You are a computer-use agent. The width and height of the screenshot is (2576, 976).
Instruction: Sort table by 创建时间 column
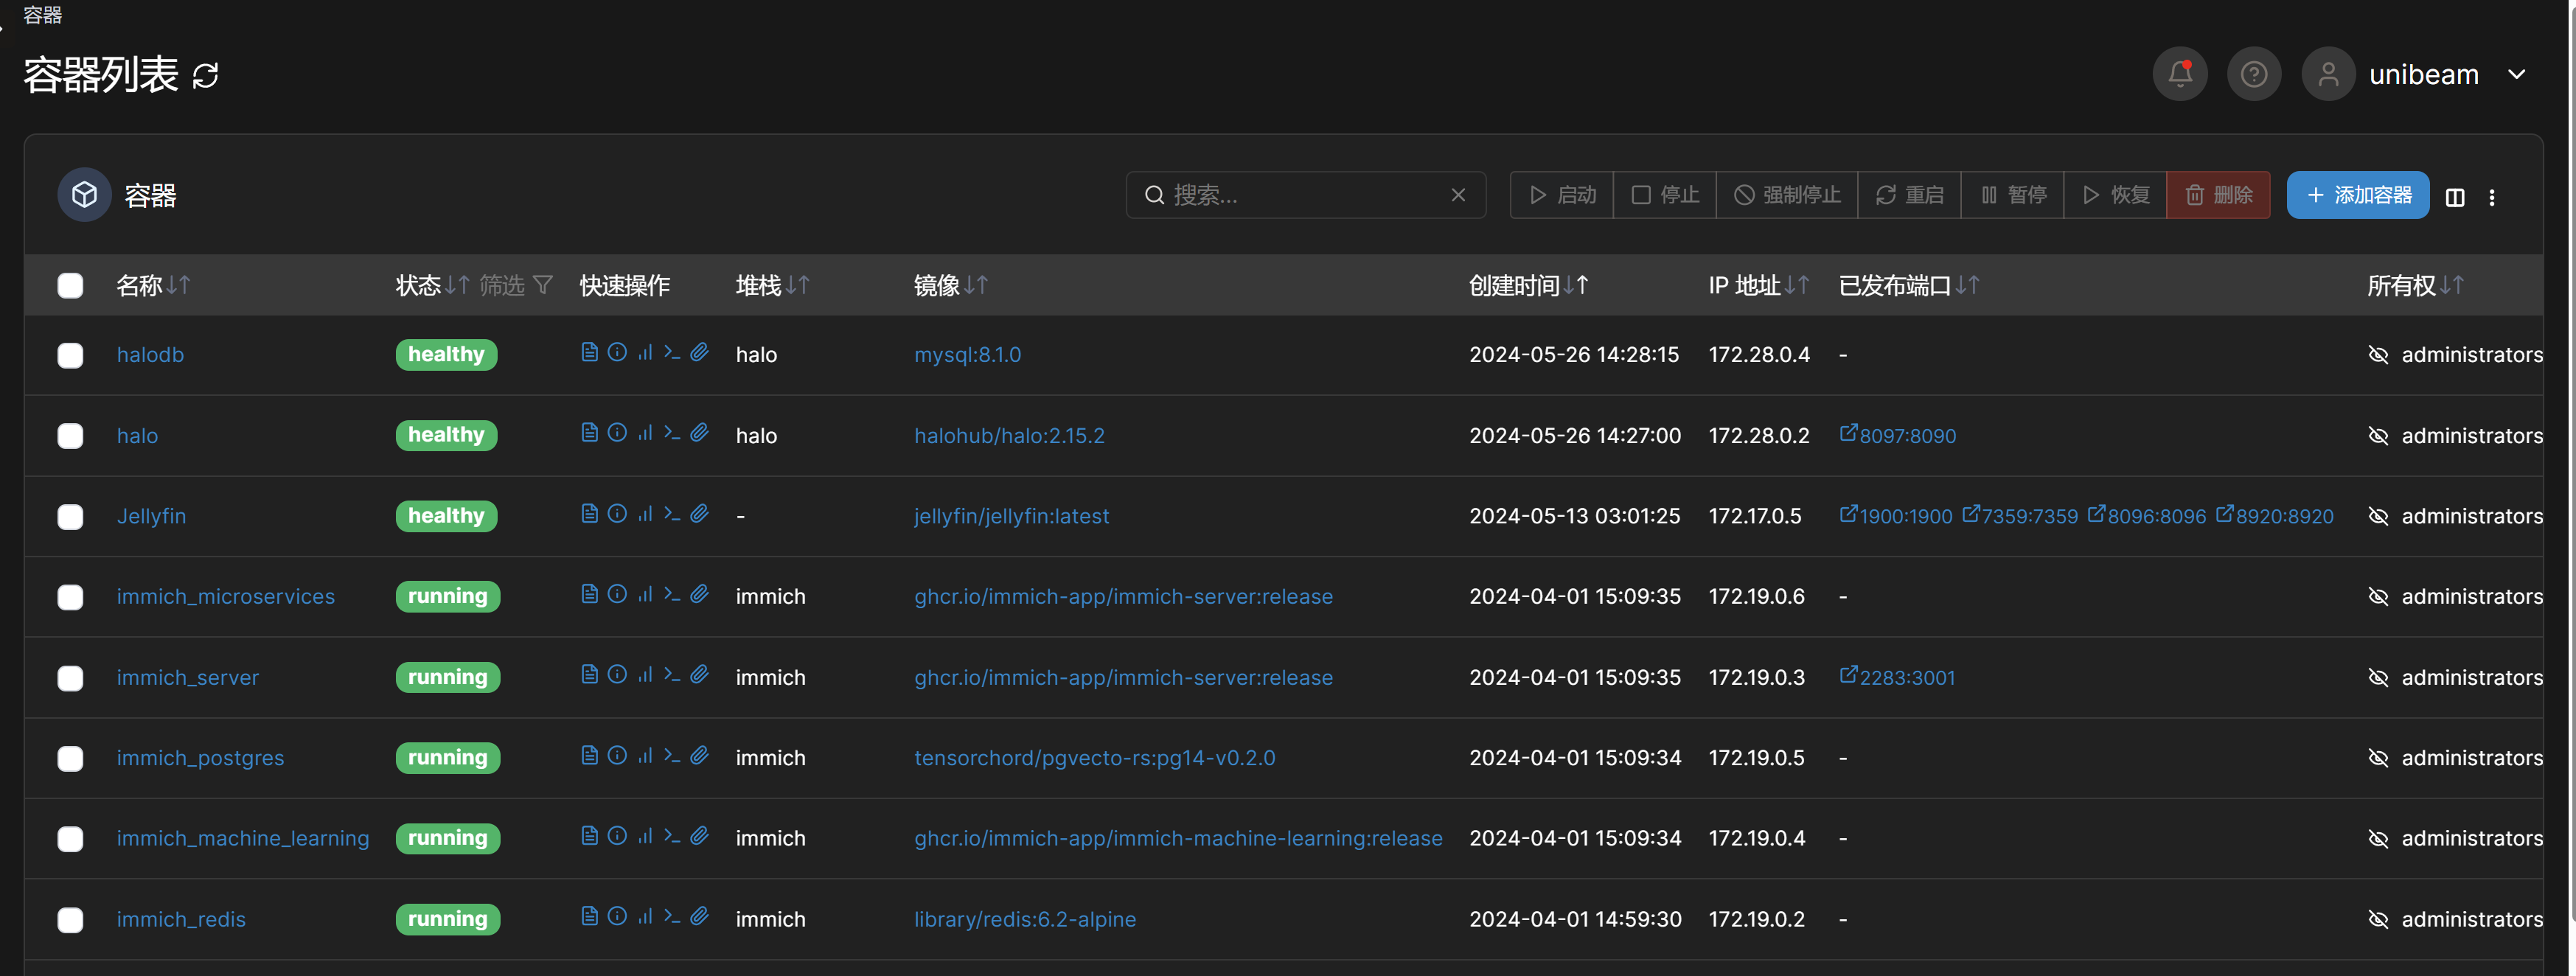(x=1529, y=286)
